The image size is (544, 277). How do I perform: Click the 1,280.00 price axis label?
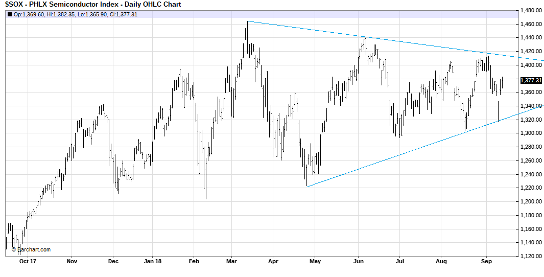(x=531, y=147)
